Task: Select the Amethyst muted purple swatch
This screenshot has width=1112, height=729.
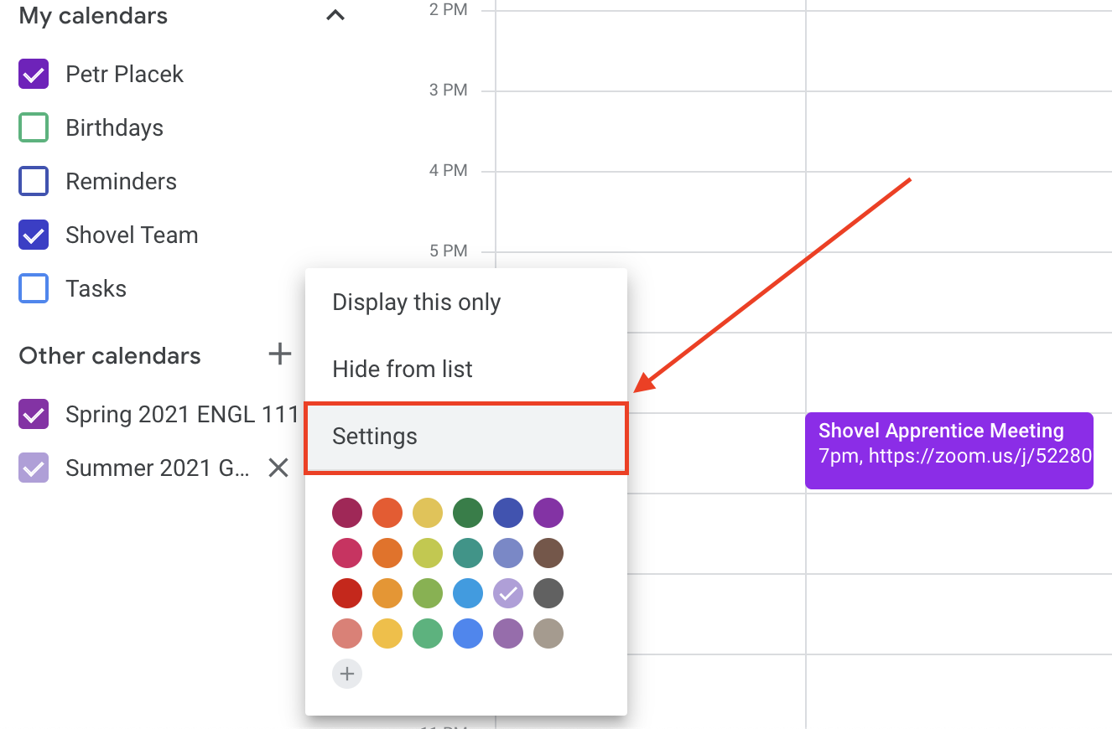Action: click(508, 633)
